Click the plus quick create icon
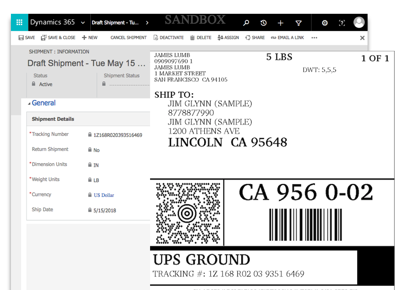The width and height of the screenshot is (407, 290). click(x=280, y=23)
